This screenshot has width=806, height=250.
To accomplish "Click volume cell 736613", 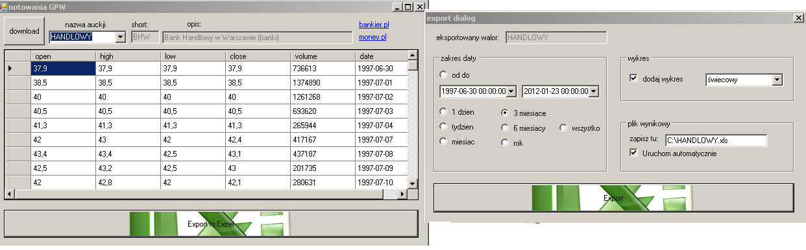I will [323, 69].
